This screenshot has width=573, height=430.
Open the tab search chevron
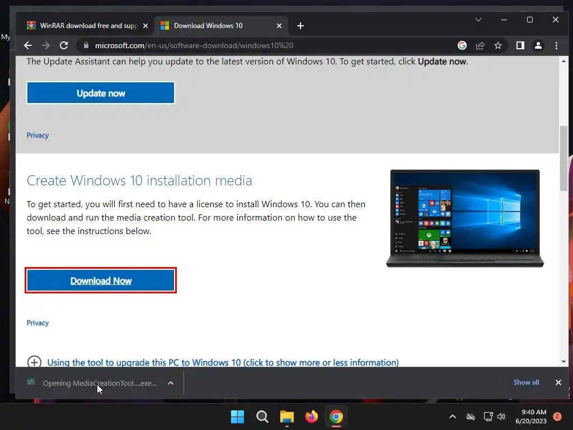[478, 20]
